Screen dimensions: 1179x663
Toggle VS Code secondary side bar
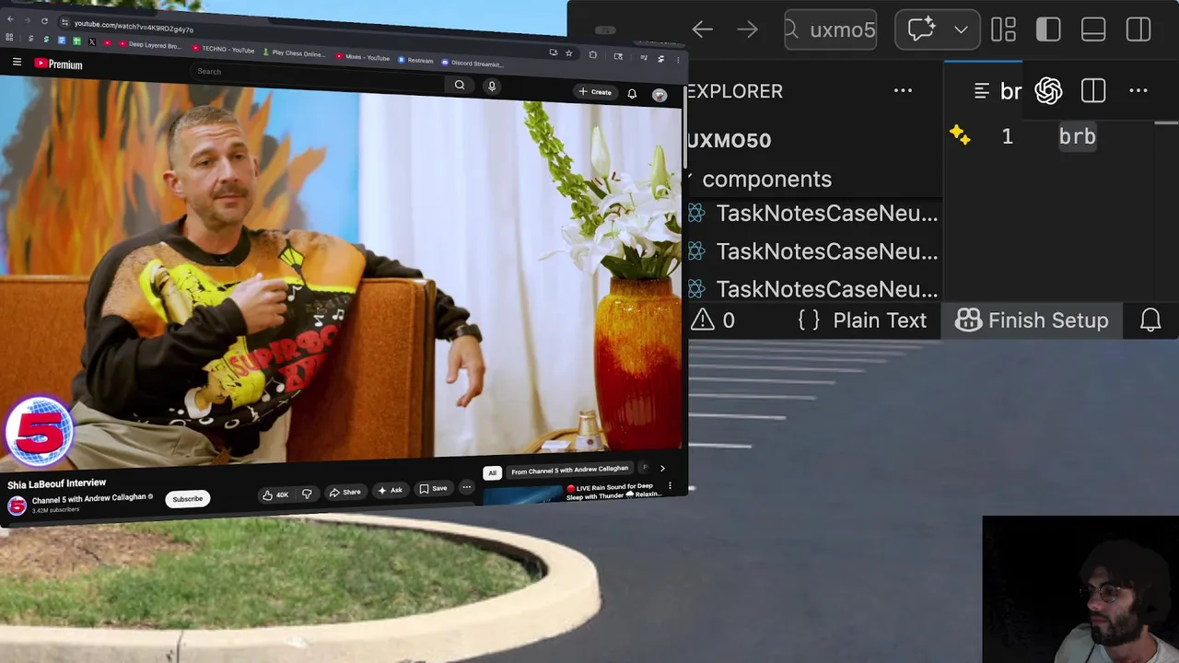pos(1138,29)
